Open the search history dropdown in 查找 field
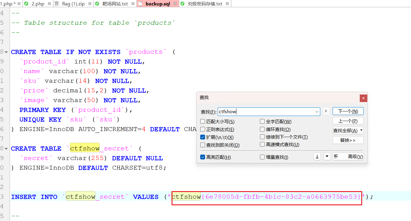 (x=317, y=112)
